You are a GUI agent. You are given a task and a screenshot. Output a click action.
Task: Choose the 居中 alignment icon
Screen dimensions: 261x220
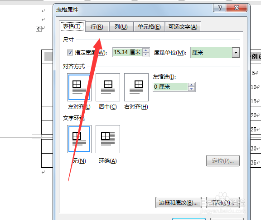coord(108,87)
